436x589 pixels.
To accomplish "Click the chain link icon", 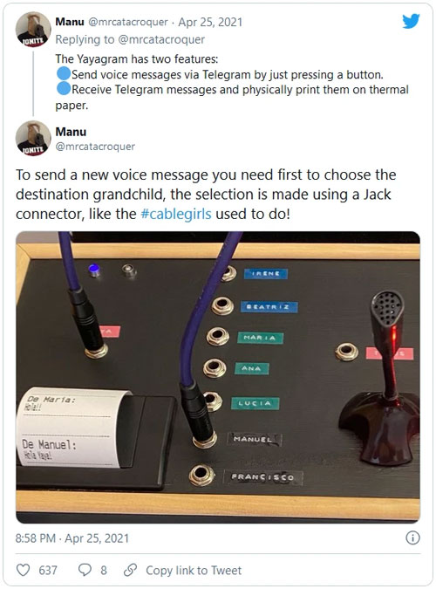I will pyautogui.click(x=130, y=570).
